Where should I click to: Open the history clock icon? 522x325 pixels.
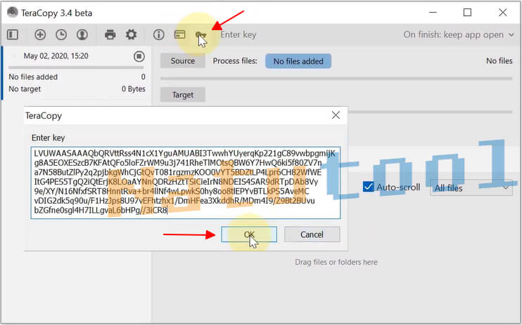[x=61, y=34]
